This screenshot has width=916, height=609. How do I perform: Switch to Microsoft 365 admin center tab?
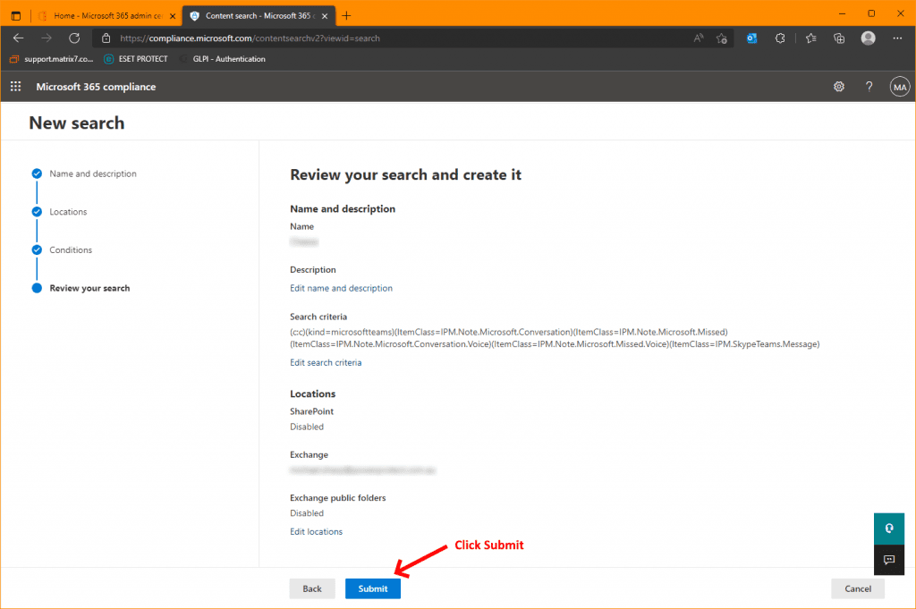(x=103, y=16)
